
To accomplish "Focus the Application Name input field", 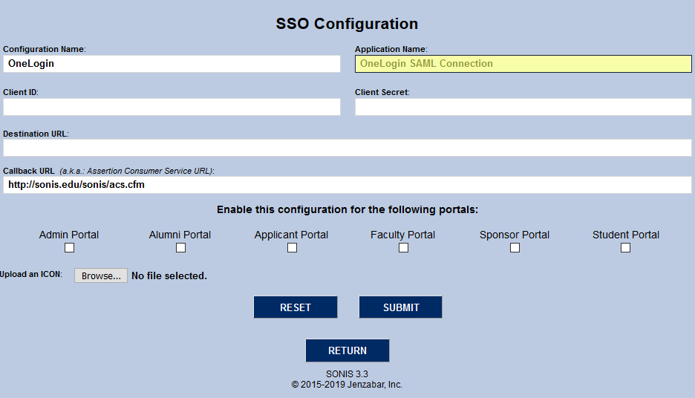I will [523, 64].
